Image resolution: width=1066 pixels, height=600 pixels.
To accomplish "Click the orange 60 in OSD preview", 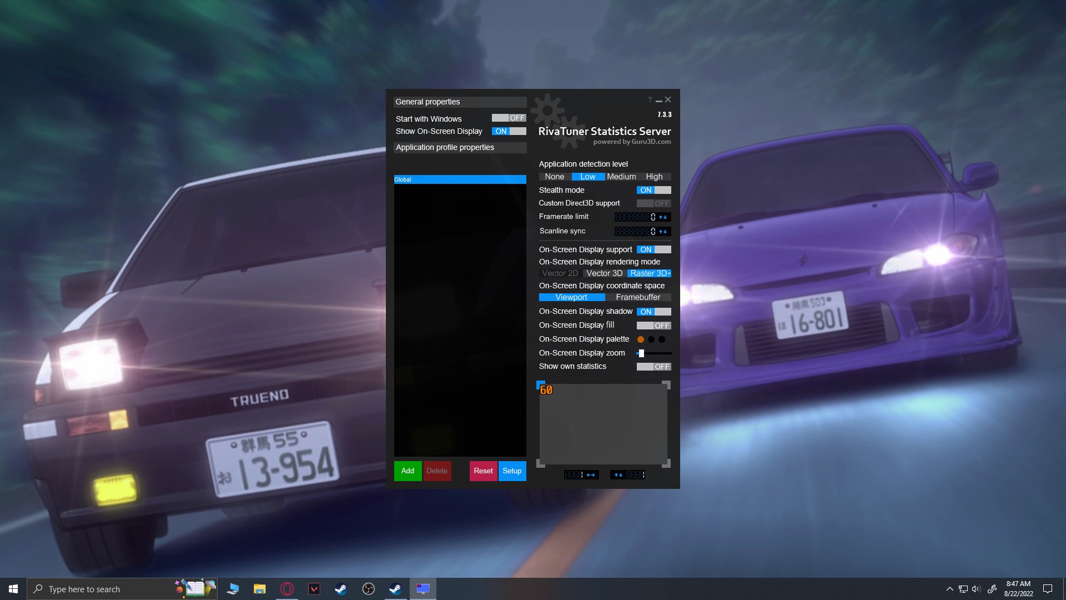I will (x=546, y=390).
